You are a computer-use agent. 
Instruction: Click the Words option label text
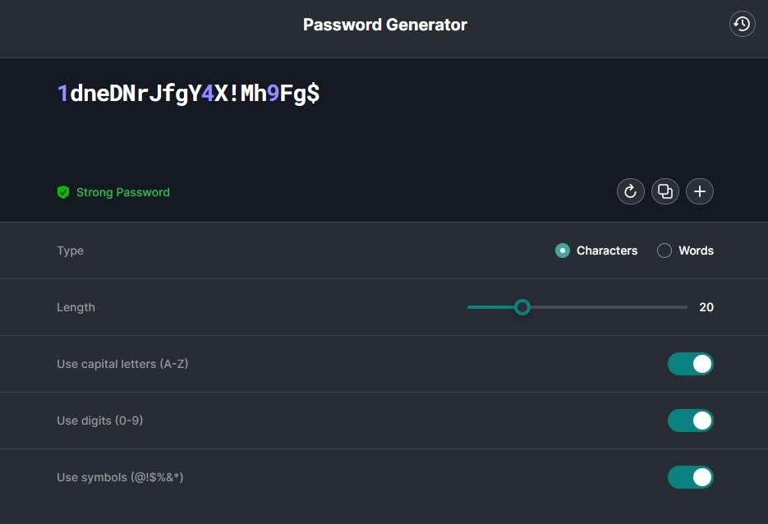click(x=696, y=251)
